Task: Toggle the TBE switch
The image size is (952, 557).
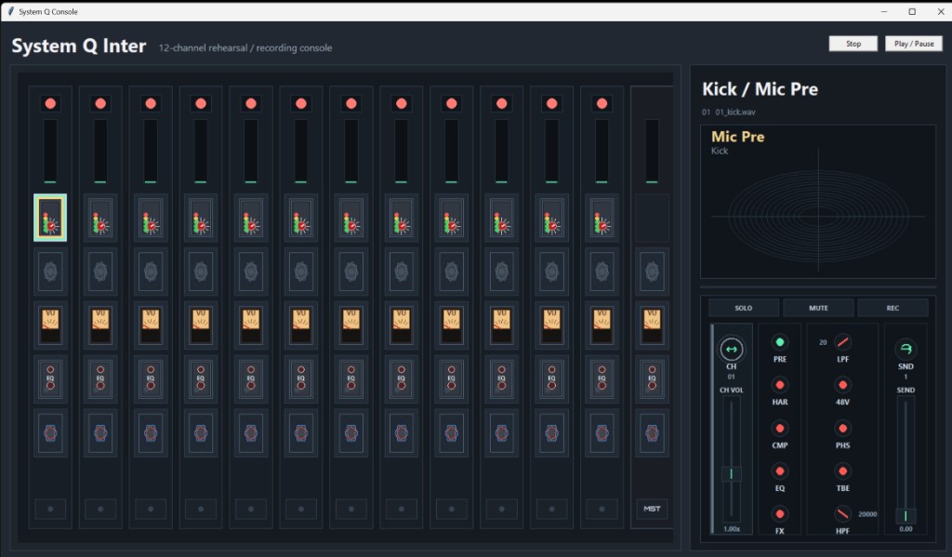Action: [x=842, y=471]
